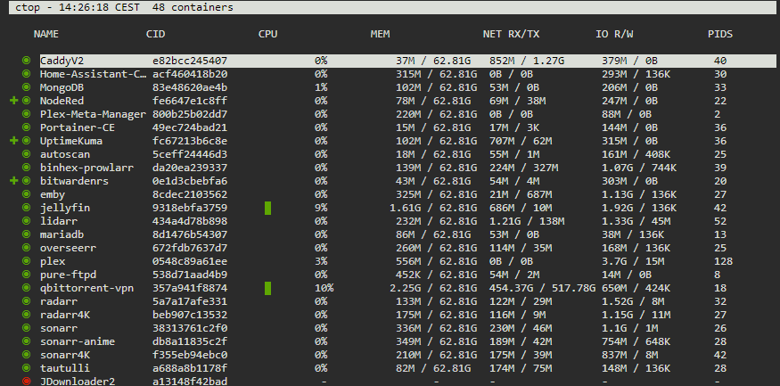Click the status icon for sonarr-anime
This screenshot has height=386, width=780.
pos(27,341)
